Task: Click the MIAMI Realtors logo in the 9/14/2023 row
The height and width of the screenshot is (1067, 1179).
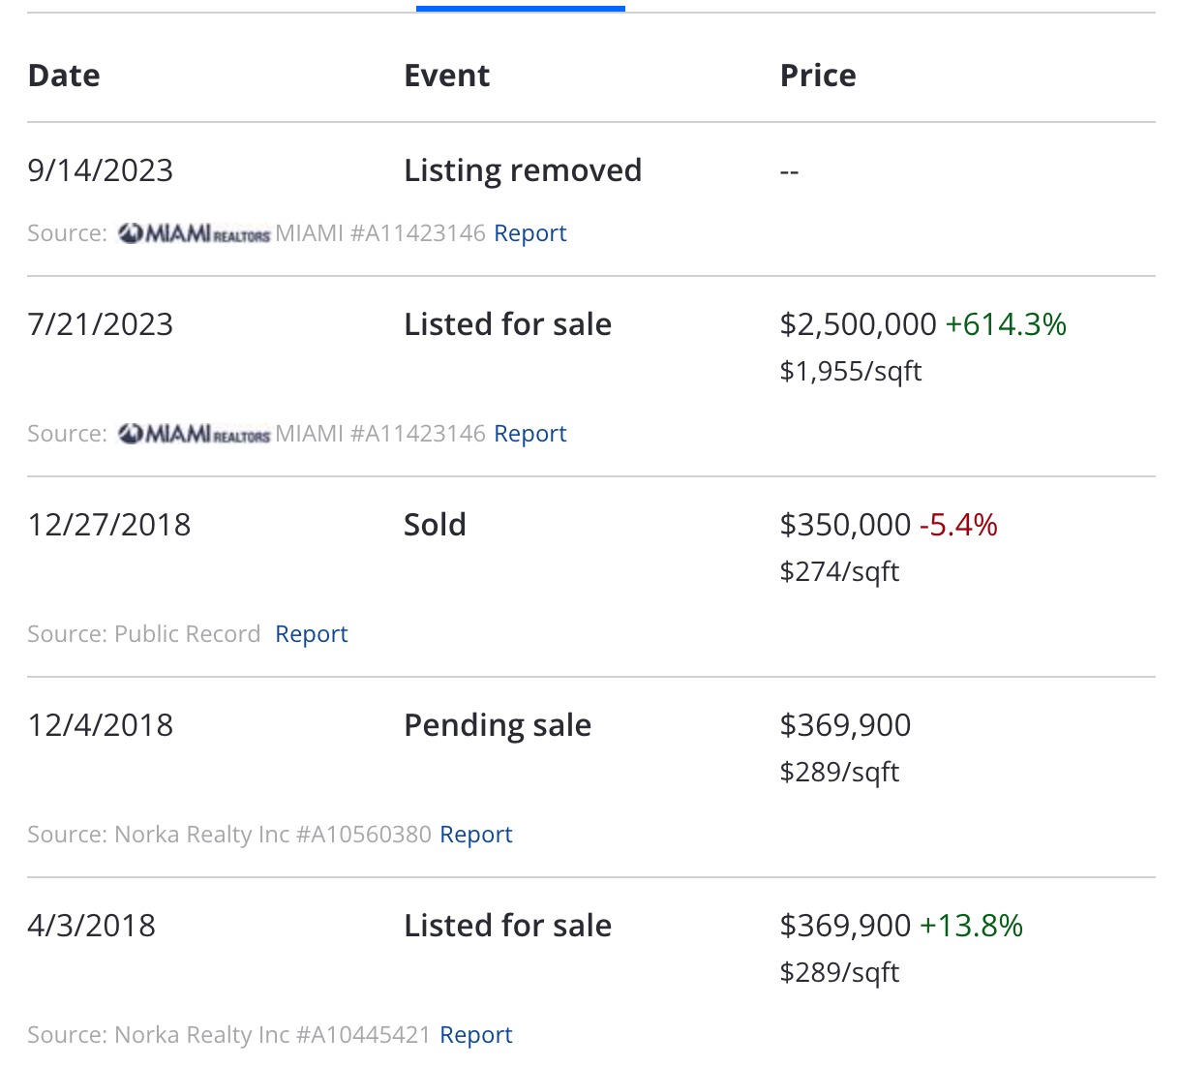Action: pyautogui.click(x=194, y=233)
